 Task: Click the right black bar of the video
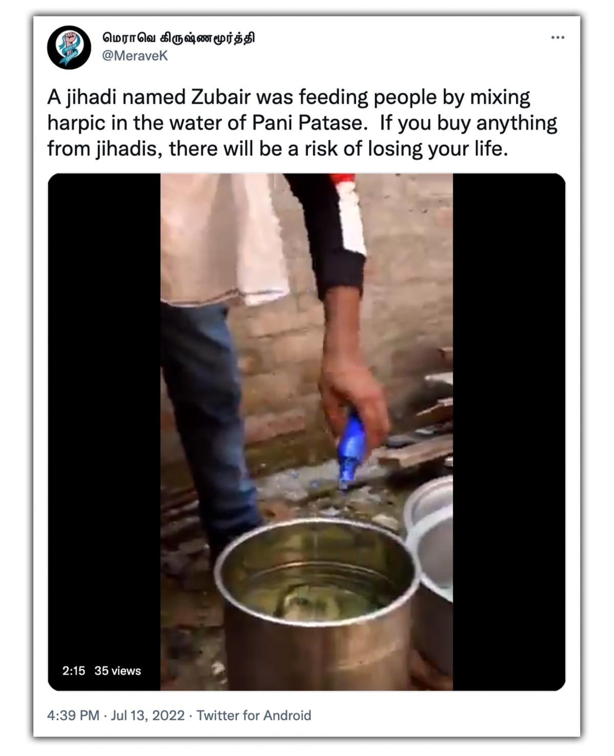coord(509,432)
